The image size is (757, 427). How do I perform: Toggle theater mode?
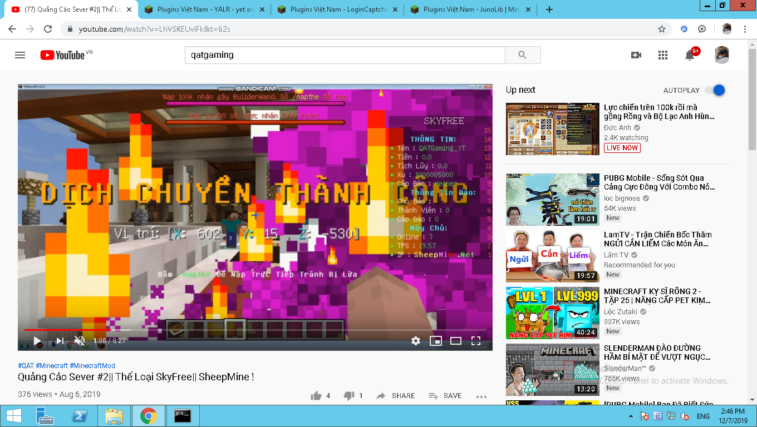(456, 341)
